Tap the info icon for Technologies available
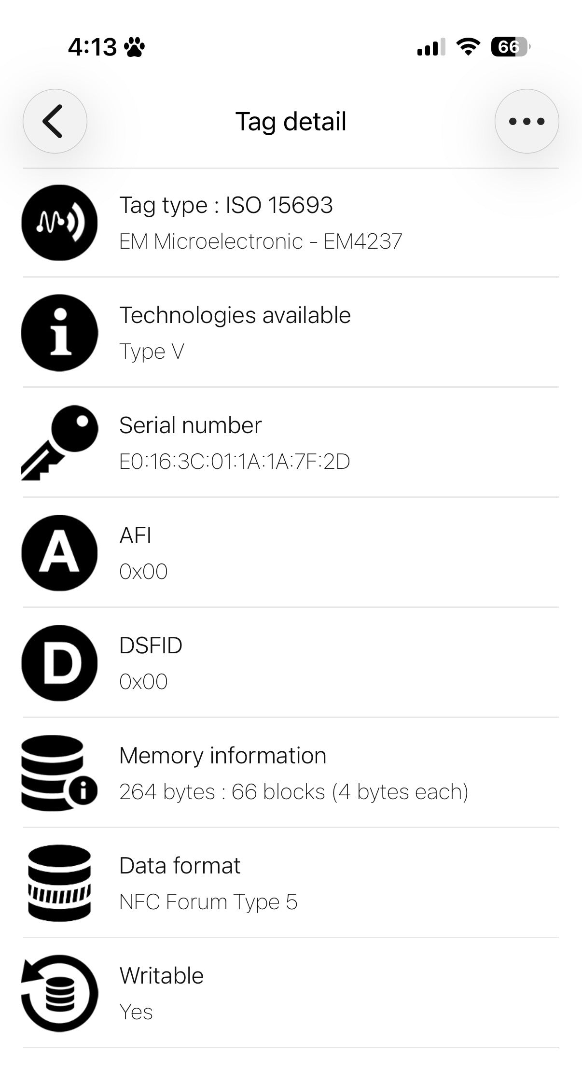 click(x=59, y=333)
